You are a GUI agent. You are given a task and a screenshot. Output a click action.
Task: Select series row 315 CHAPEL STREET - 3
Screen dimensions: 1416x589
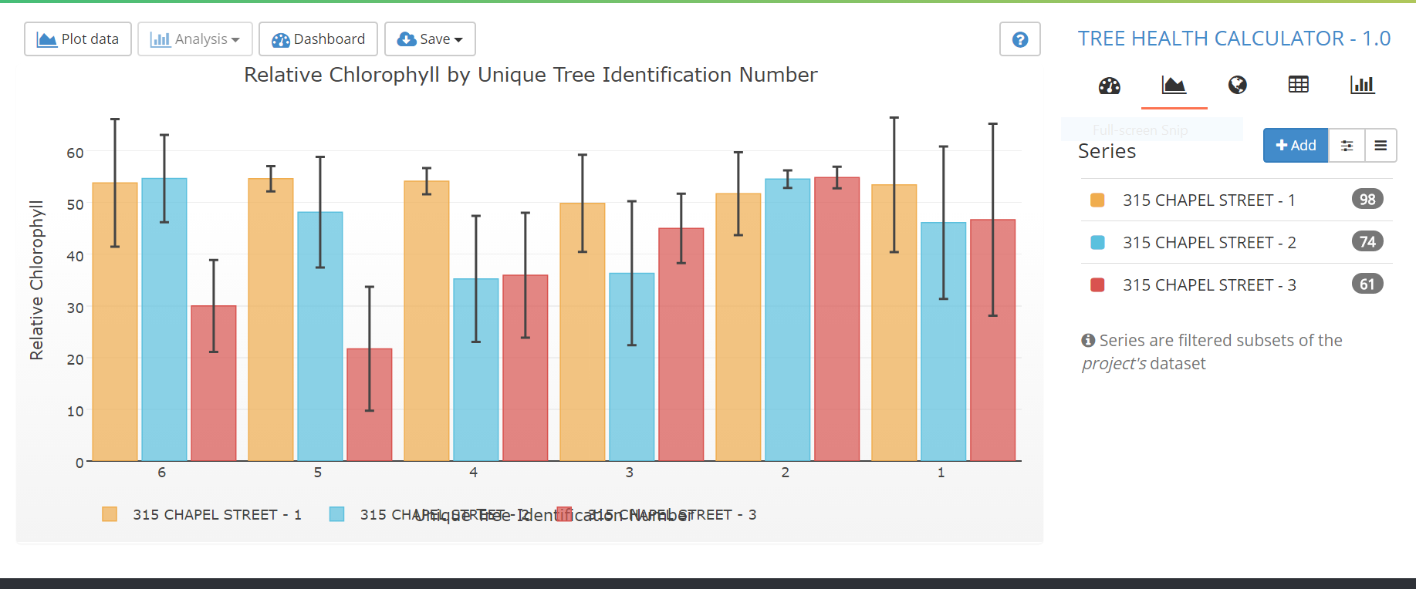pos(1237,285)
